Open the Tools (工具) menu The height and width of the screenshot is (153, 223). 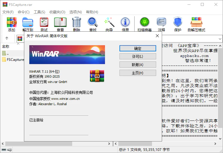(39, 12)
